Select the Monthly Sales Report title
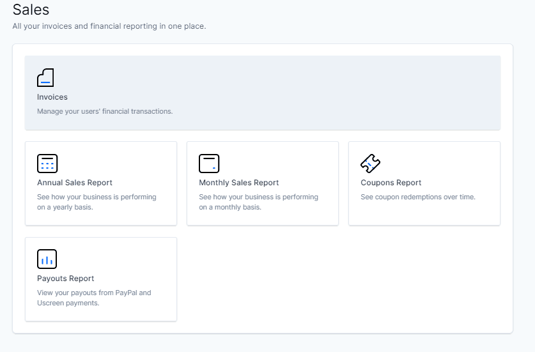This screenshot has height=352, width=535. 239,183
